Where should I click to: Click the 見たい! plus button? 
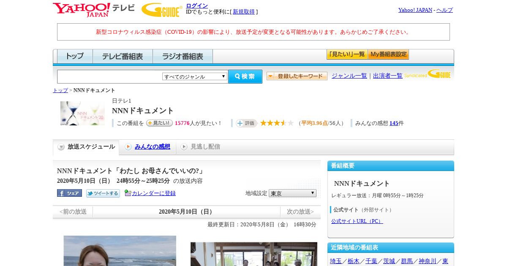[x=159, y=123]
